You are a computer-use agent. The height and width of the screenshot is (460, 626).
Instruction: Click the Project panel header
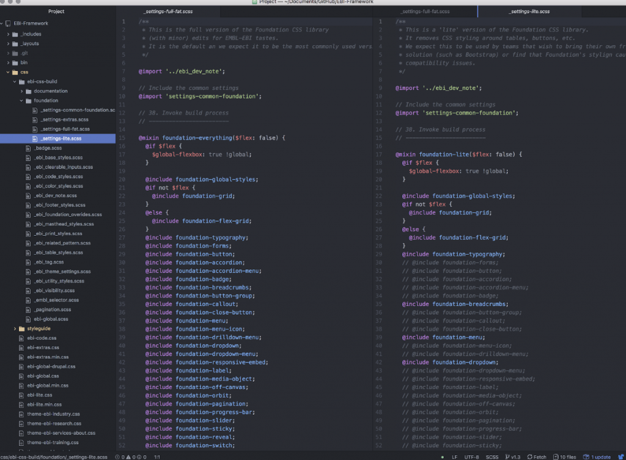coord(56,12)
